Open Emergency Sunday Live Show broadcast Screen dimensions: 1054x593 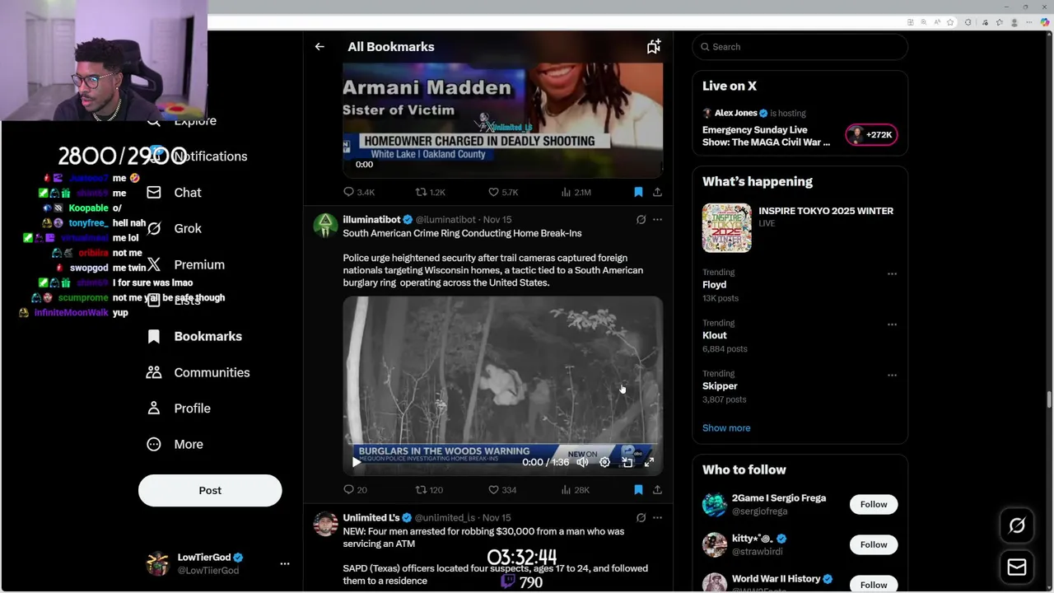coord(766,136)
